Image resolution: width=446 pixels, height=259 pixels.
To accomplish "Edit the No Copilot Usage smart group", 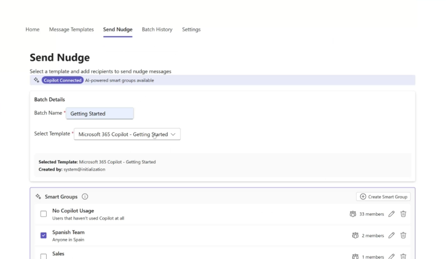I will 391,214.
